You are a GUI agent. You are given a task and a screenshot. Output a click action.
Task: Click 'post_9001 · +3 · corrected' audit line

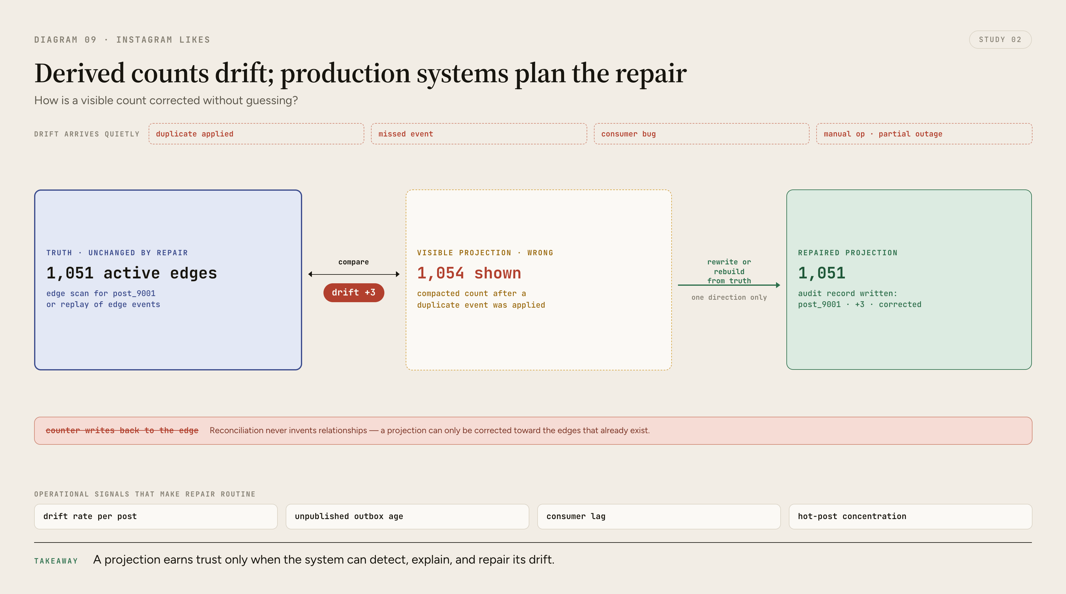pyautogui.click(x=860, y=304)
